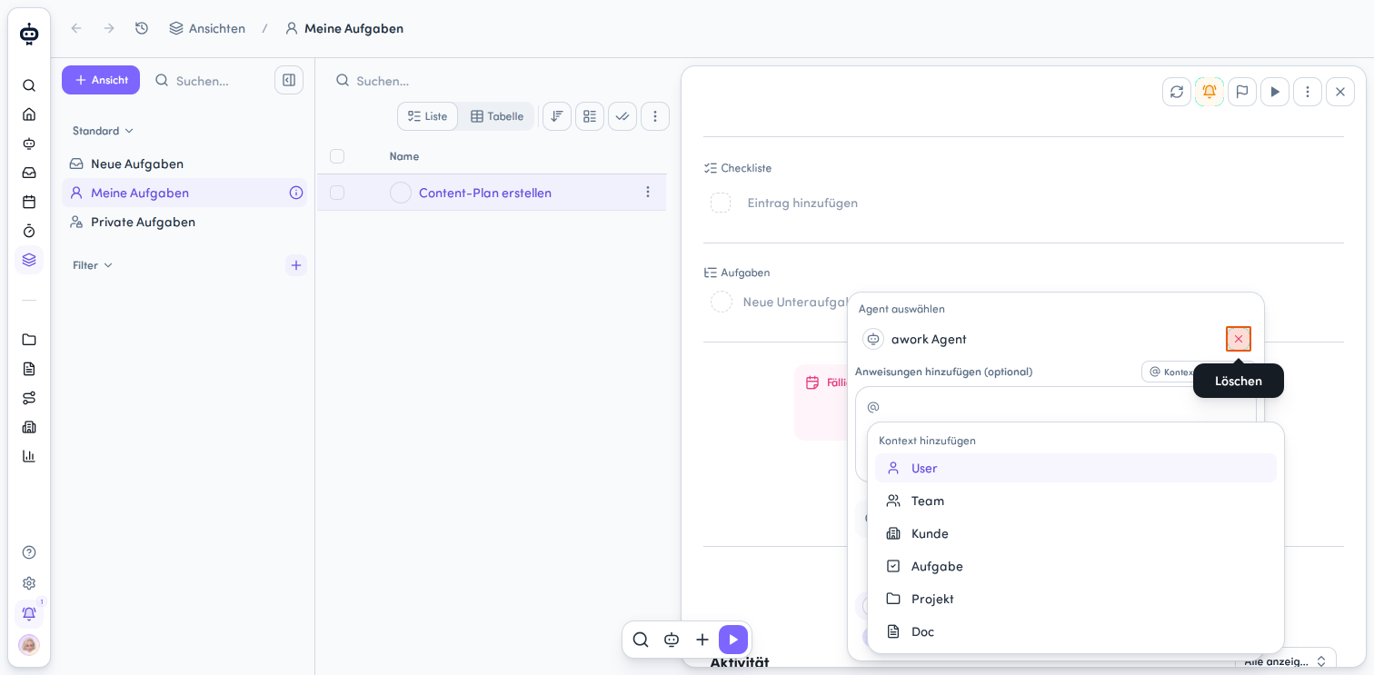
Task: Click the refresh icon in the task panel
Action: coord(1177,92)
